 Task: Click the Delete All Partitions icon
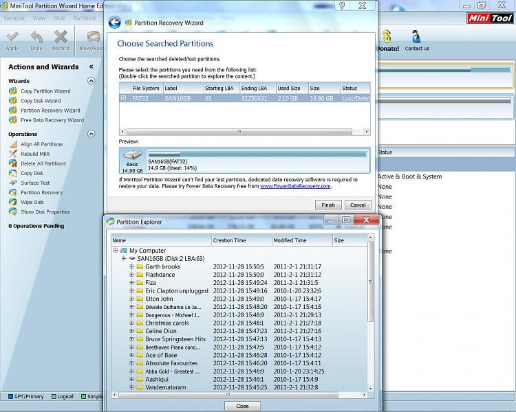point(13,163)
